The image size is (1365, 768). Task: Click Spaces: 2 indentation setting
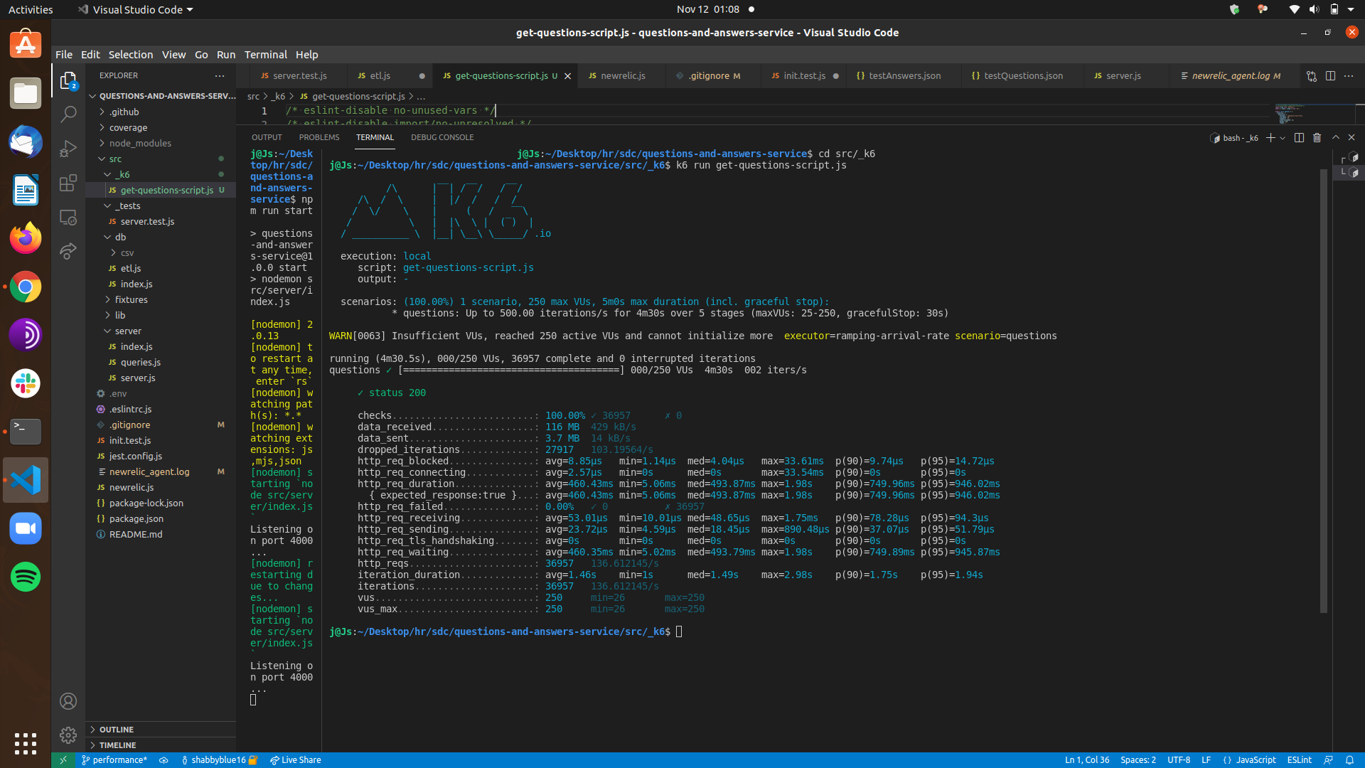click(x=1138, y=760)
